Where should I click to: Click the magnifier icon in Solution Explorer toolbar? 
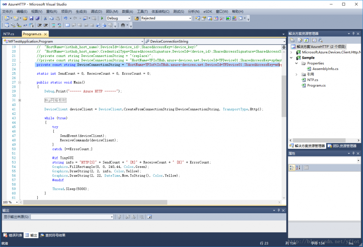(x=321, y=40)
